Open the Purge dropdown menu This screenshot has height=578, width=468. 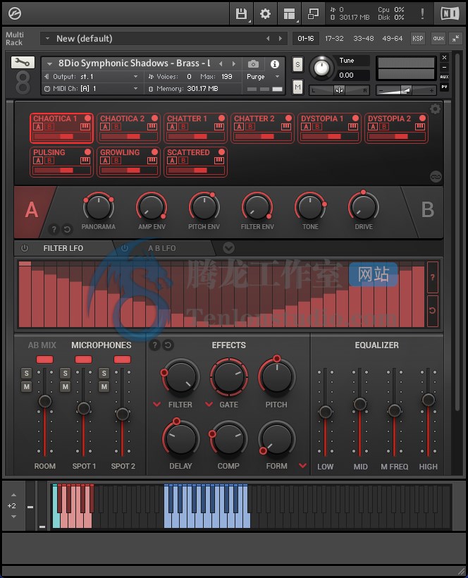click(x=262, y=77)
